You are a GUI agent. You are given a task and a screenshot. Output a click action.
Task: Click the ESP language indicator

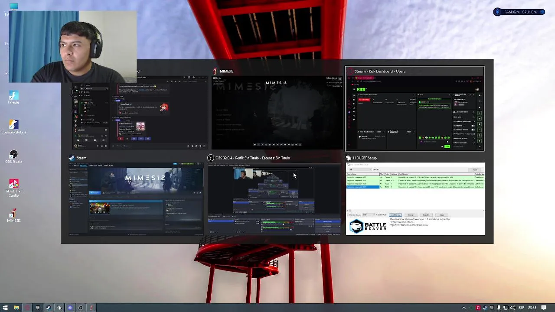pos(521,308)
